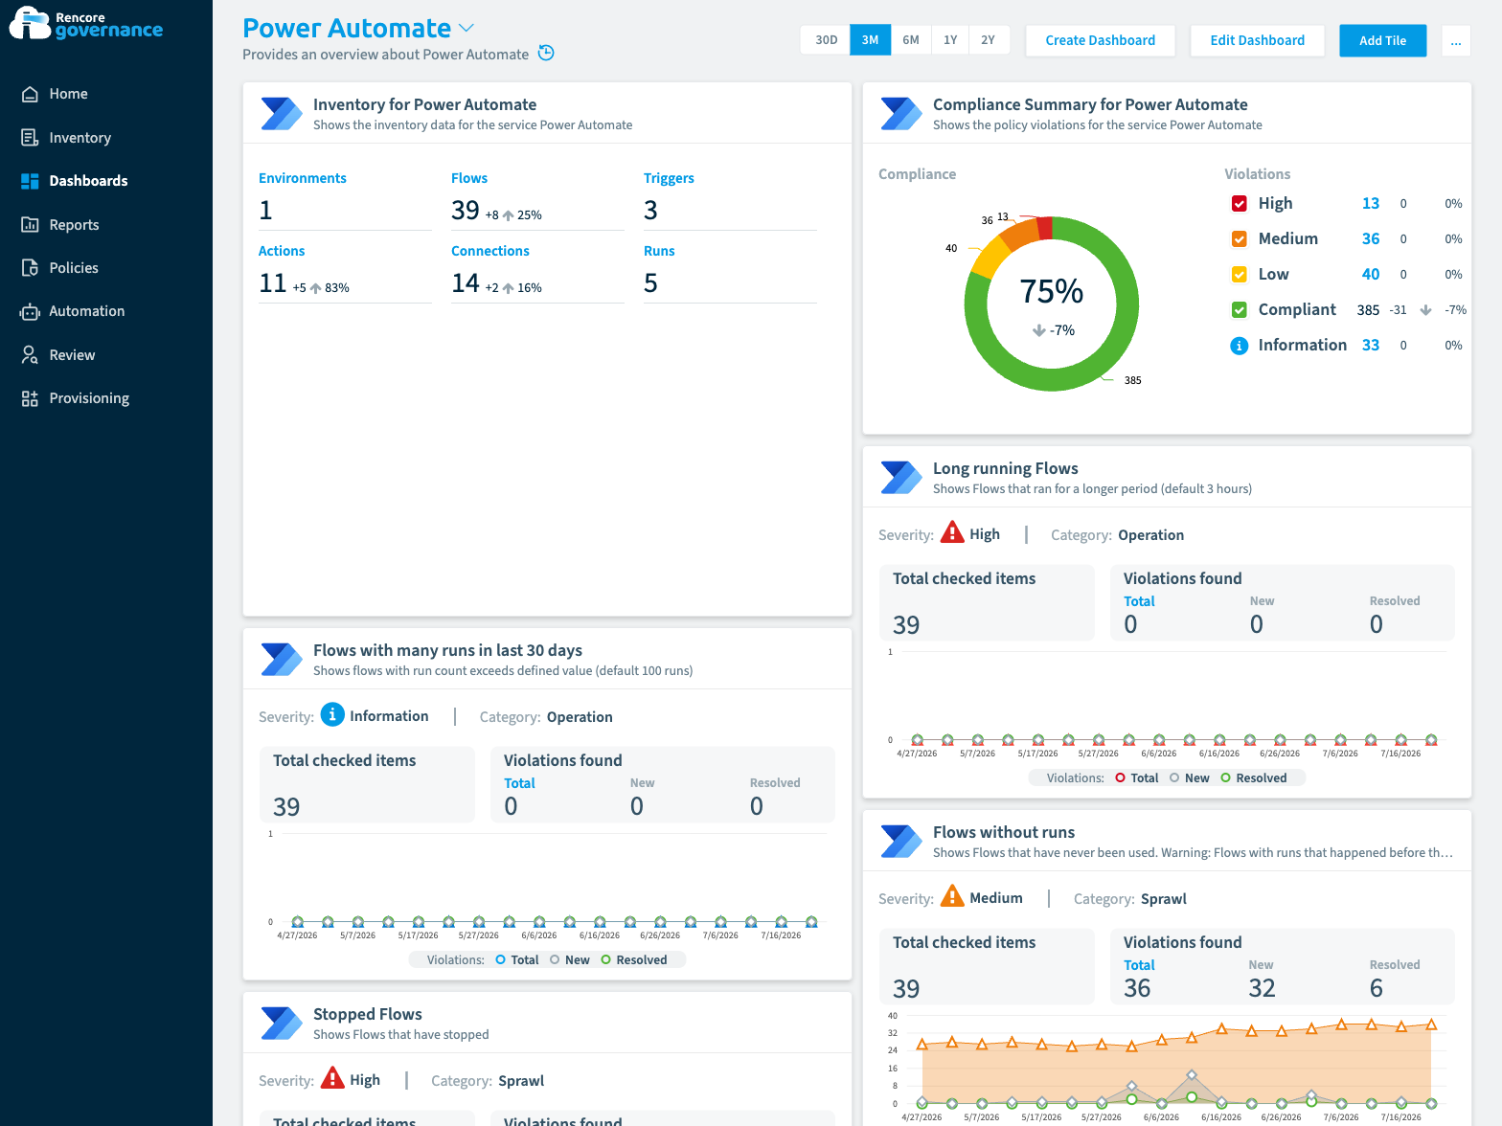Open Reports from the sidebar
Screen dimensions: 1502x1126
click(x=74, y=225)
